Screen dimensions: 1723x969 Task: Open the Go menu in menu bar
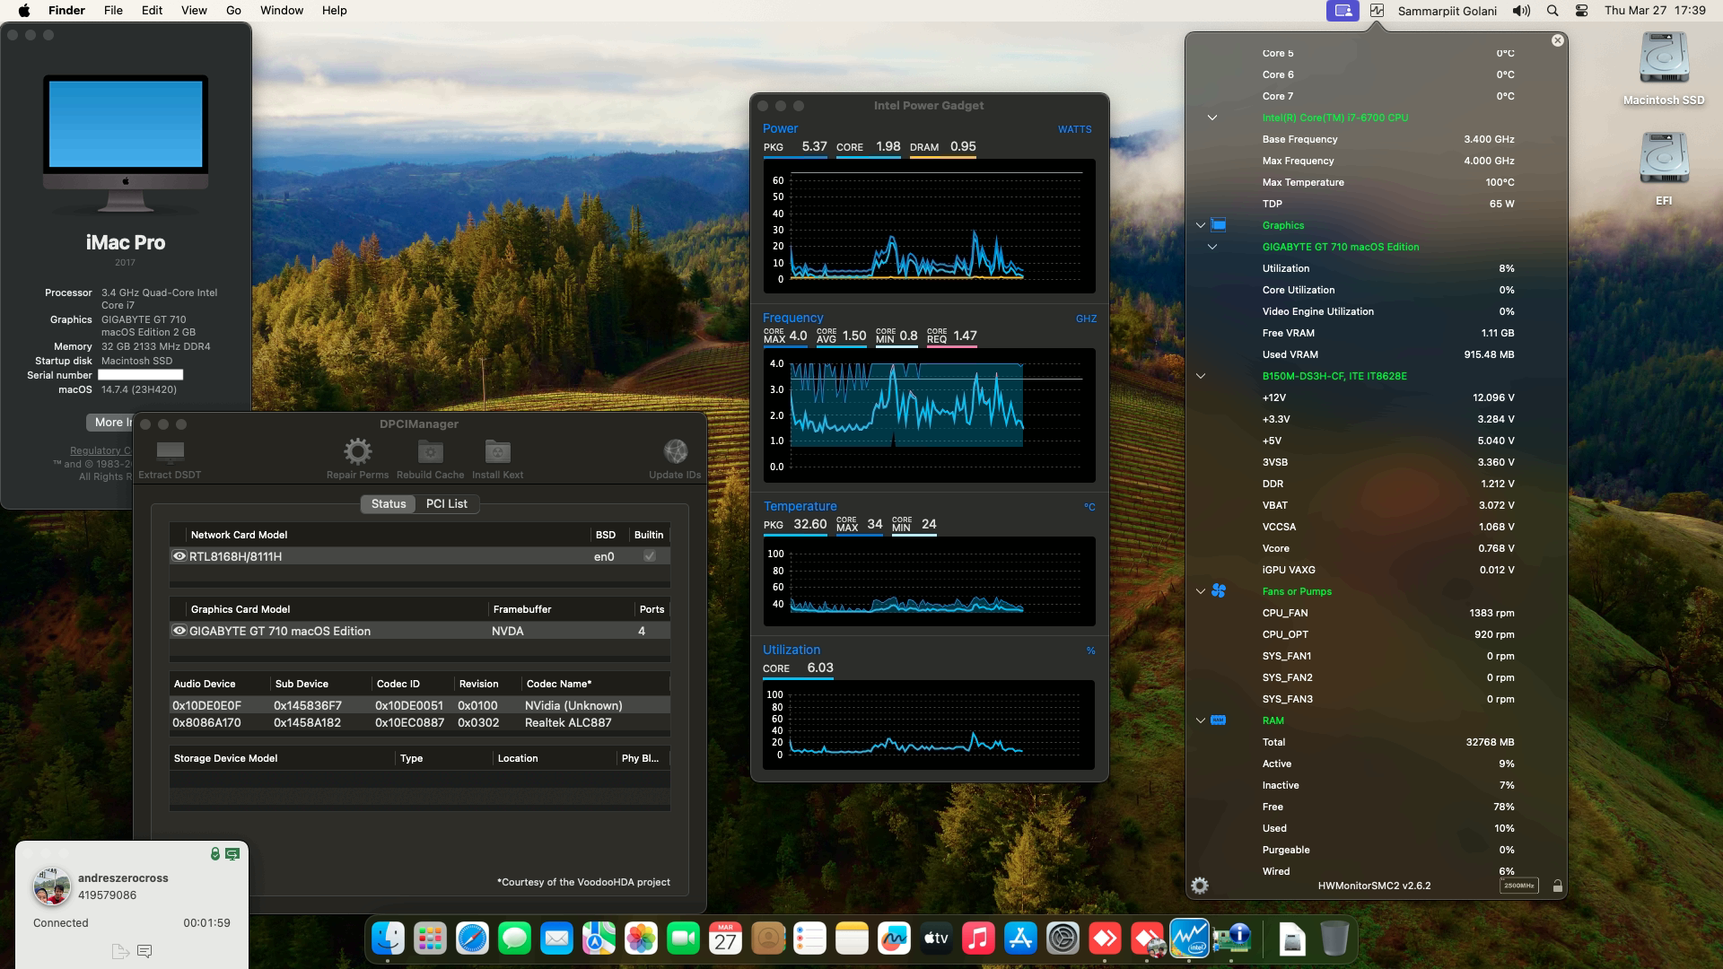point(232,10)
